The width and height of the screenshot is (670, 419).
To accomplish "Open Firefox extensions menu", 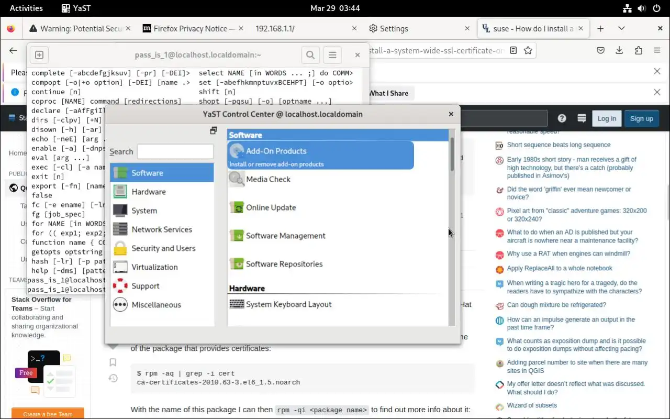I will 638,50.
